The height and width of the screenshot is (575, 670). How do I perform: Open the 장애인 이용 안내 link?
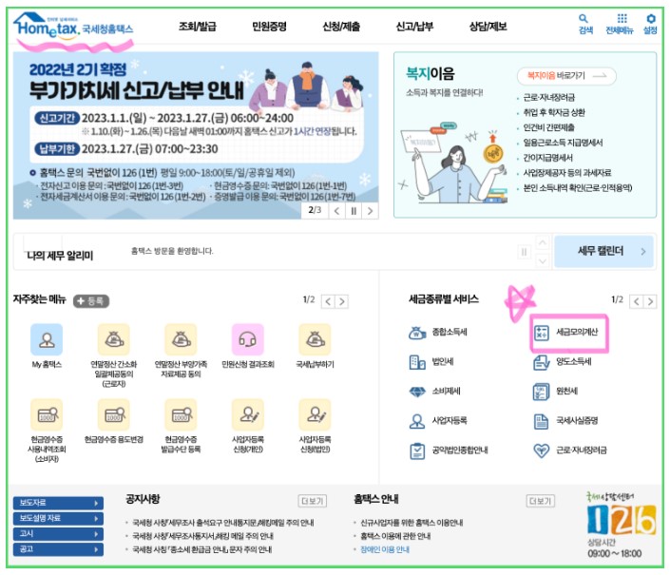pos(385,549)
